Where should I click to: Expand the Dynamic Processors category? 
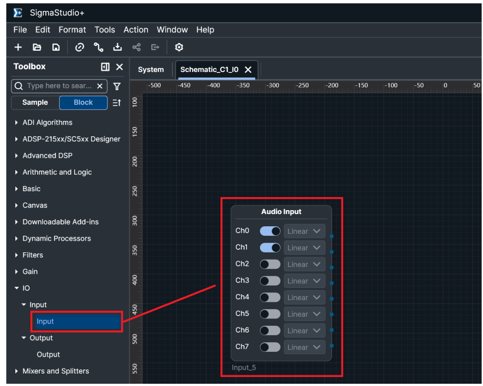[x=16, y=239]
